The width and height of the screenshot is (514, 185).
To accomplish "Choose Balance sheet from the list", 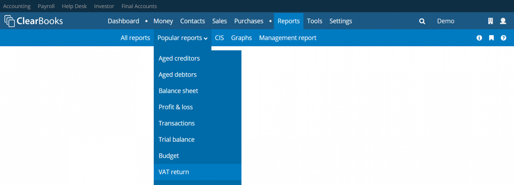I will point(197,91).
